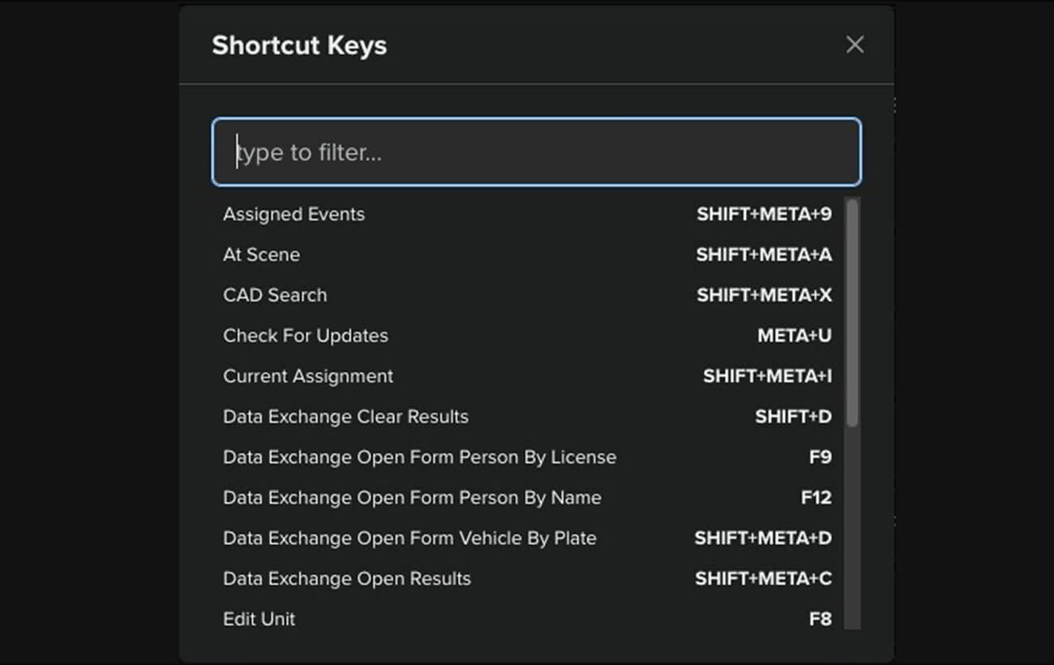
Task: Click the scrollbar track below the thumb
Action: pos(851,527)
